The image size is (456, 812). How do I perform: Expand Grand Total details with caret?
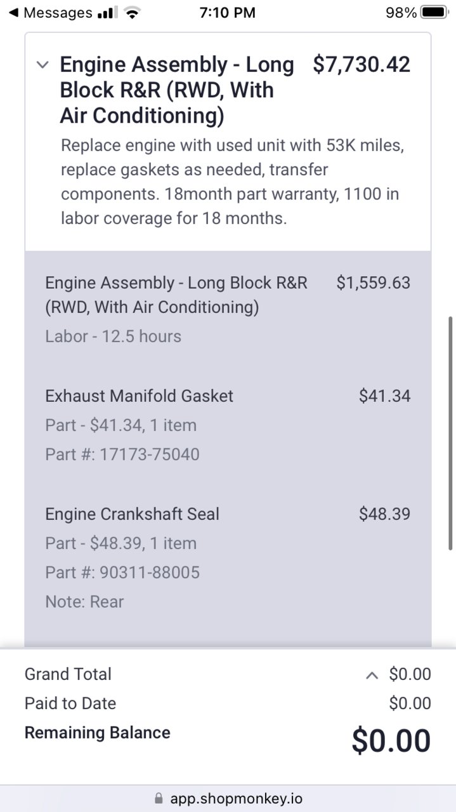point(373,675)
